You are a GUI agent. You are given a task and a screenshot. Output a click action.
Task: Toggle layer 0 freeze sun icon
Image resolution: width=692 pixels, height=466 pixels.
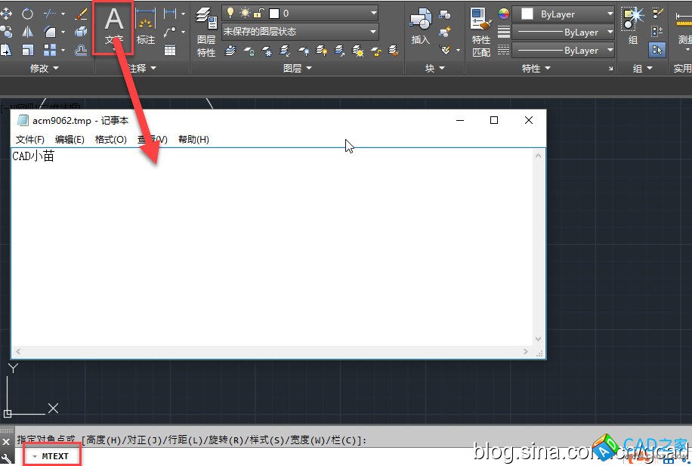click(x=244, y=13)
